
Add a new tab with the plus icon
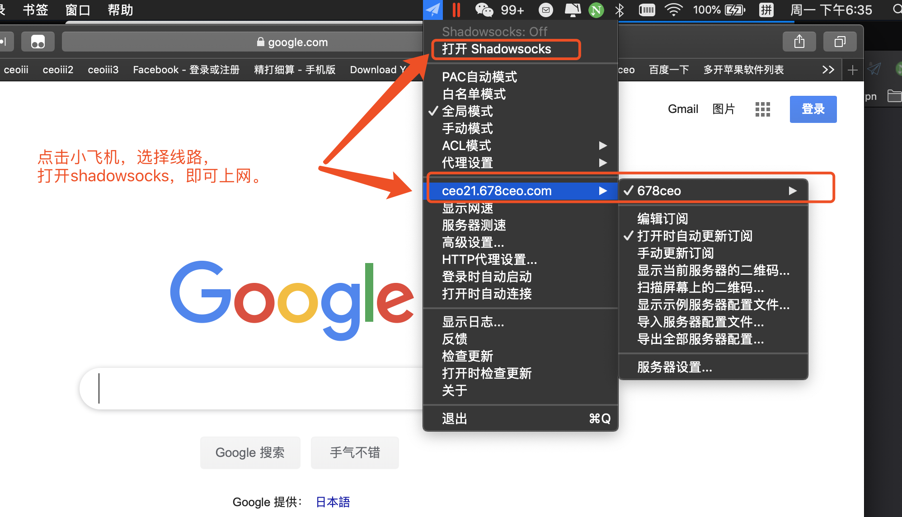pyautogui.click(x=852, y=70)
